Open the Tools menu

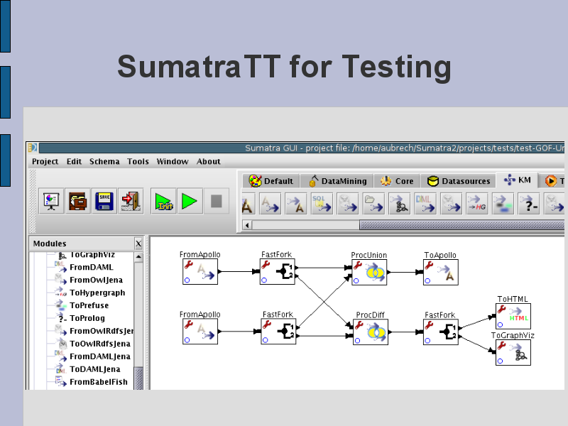point(138,162)
